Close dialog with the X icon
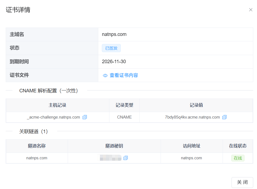This screenshot has height=189, width=257. tap(251, 10)
